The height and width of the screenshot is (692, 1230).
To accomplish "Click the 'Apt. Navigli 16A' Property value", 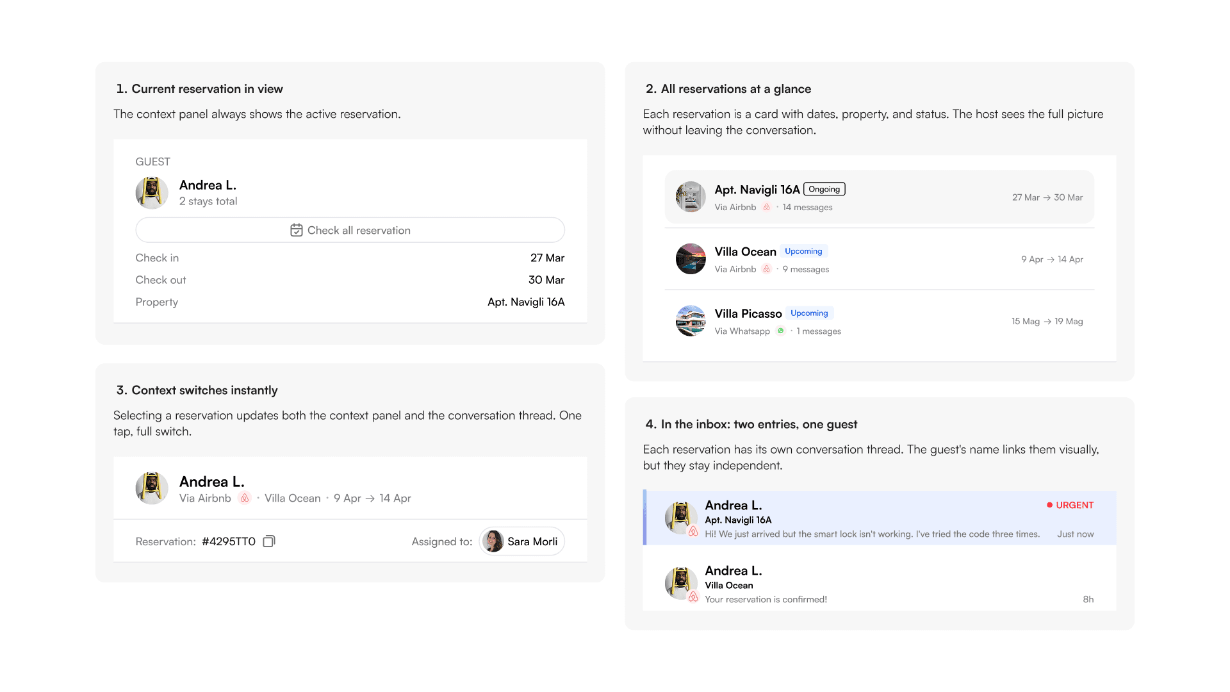I will [526, 302].
